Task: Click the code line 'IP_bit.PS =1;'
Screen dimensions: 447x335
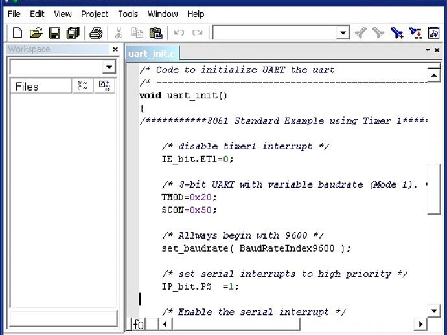Action: coord(200,286)
